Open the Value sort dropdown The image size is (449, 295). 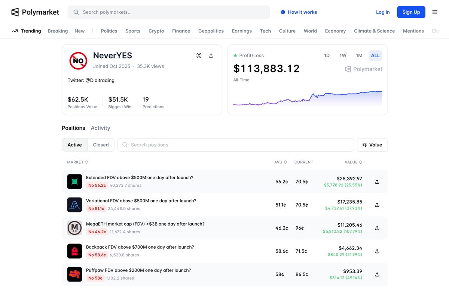[x=372, y=145]
